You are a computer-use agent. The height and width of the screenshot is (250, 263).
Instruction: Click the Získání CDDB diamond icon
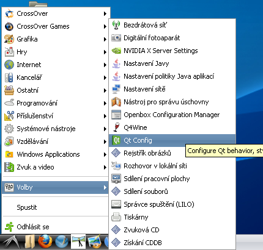click(116, 243)
